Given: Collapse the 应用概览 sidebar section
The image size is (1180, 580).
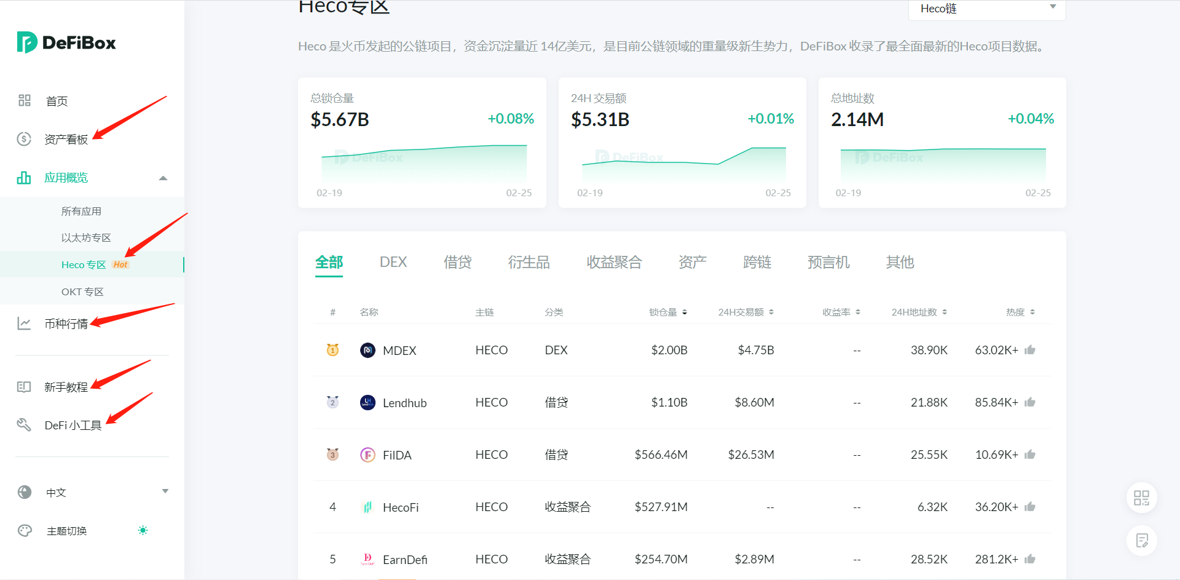Looking at the screenshot, I should [163, 178].
